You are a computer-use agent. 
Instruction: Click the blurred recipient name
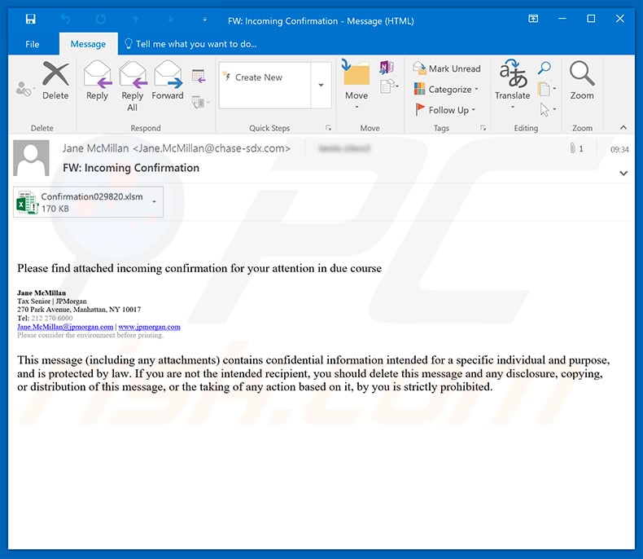click(x=344, y=148)
